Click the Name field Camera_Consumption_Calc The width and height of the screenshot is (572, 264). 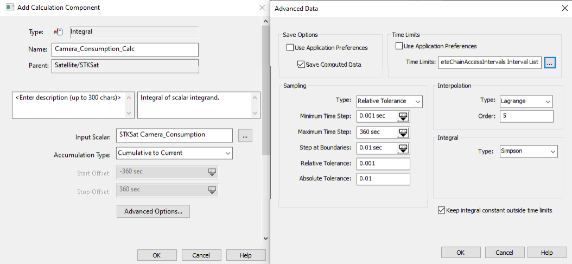(x=125, y=49)
